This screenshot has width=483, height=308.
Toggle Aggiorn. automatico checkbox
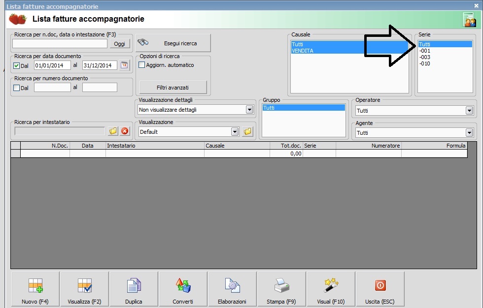(x=142, y=65)
